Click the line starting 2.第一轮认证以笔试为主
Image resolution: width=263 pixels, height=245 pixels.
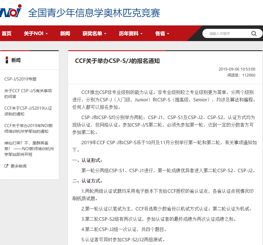click(167, 209)
